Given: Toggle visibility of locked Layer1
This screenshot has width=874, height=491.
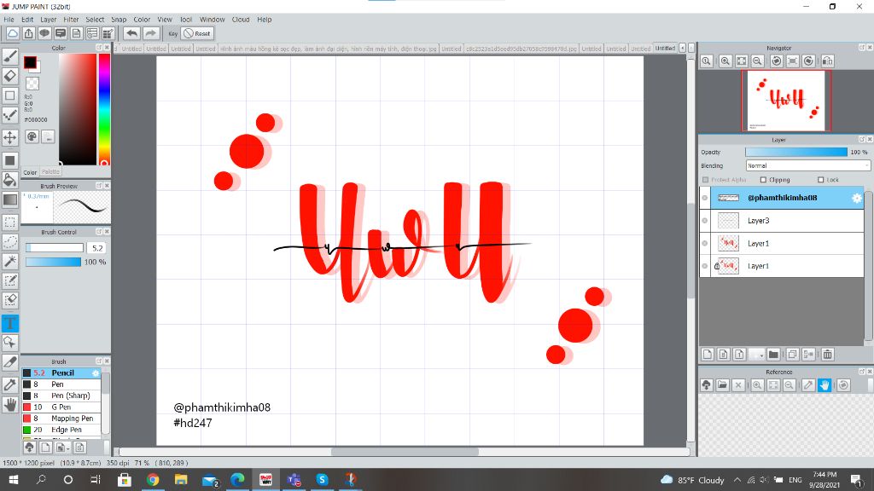Looking at the screenshot, I should point(705,266).
